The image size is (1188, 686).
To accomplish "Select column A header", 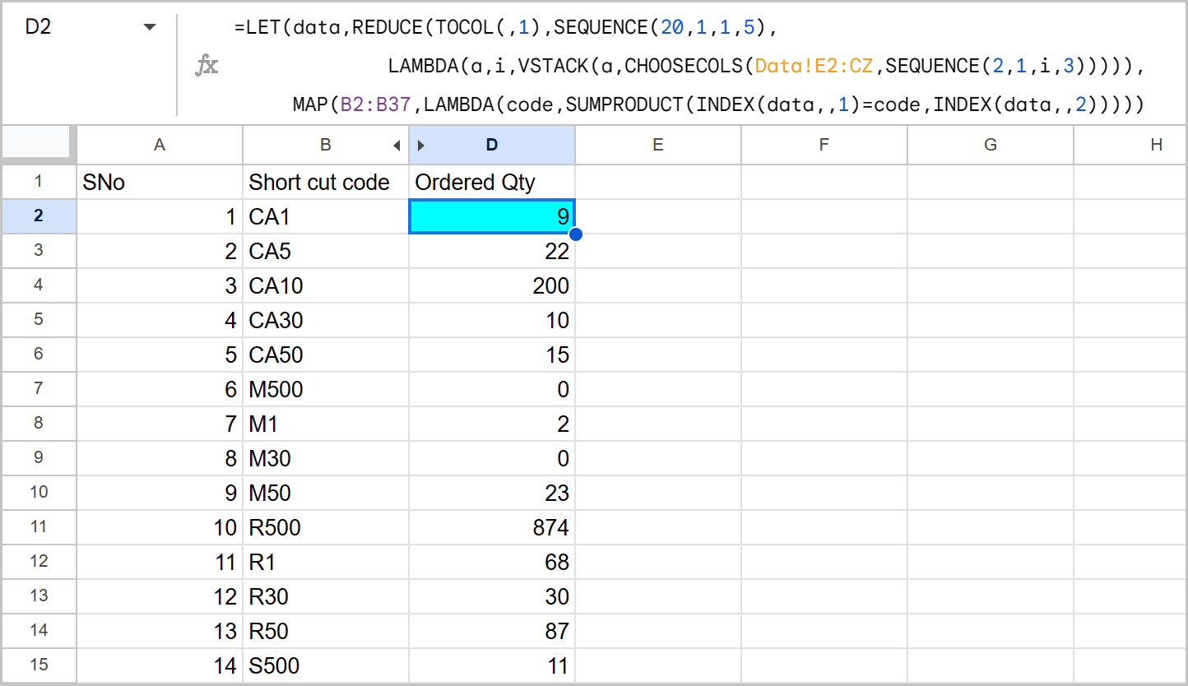I will 160,145.
